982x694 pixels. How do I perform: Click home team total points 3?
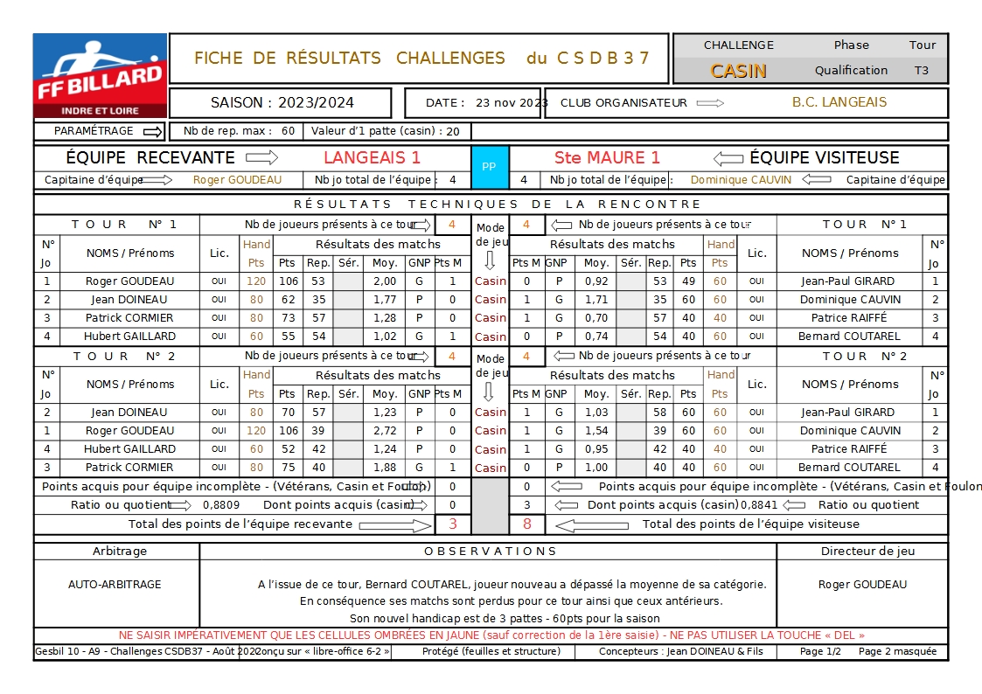pos(453,524)
